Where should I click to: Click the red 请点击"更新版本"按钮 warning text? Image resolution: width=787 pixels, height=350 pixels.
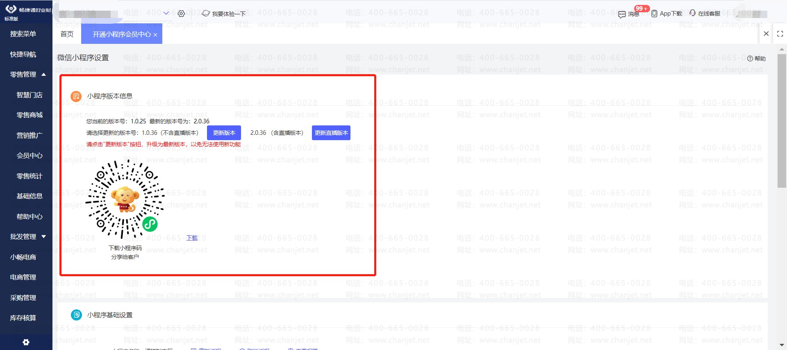pos(164,144)
